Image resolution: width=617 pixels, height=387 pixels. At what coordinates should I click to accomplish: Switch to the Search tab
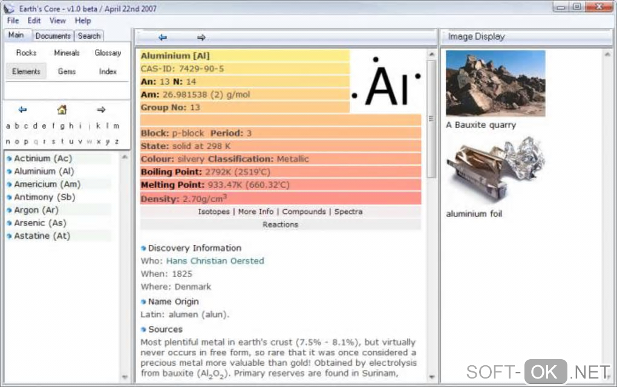90,36
